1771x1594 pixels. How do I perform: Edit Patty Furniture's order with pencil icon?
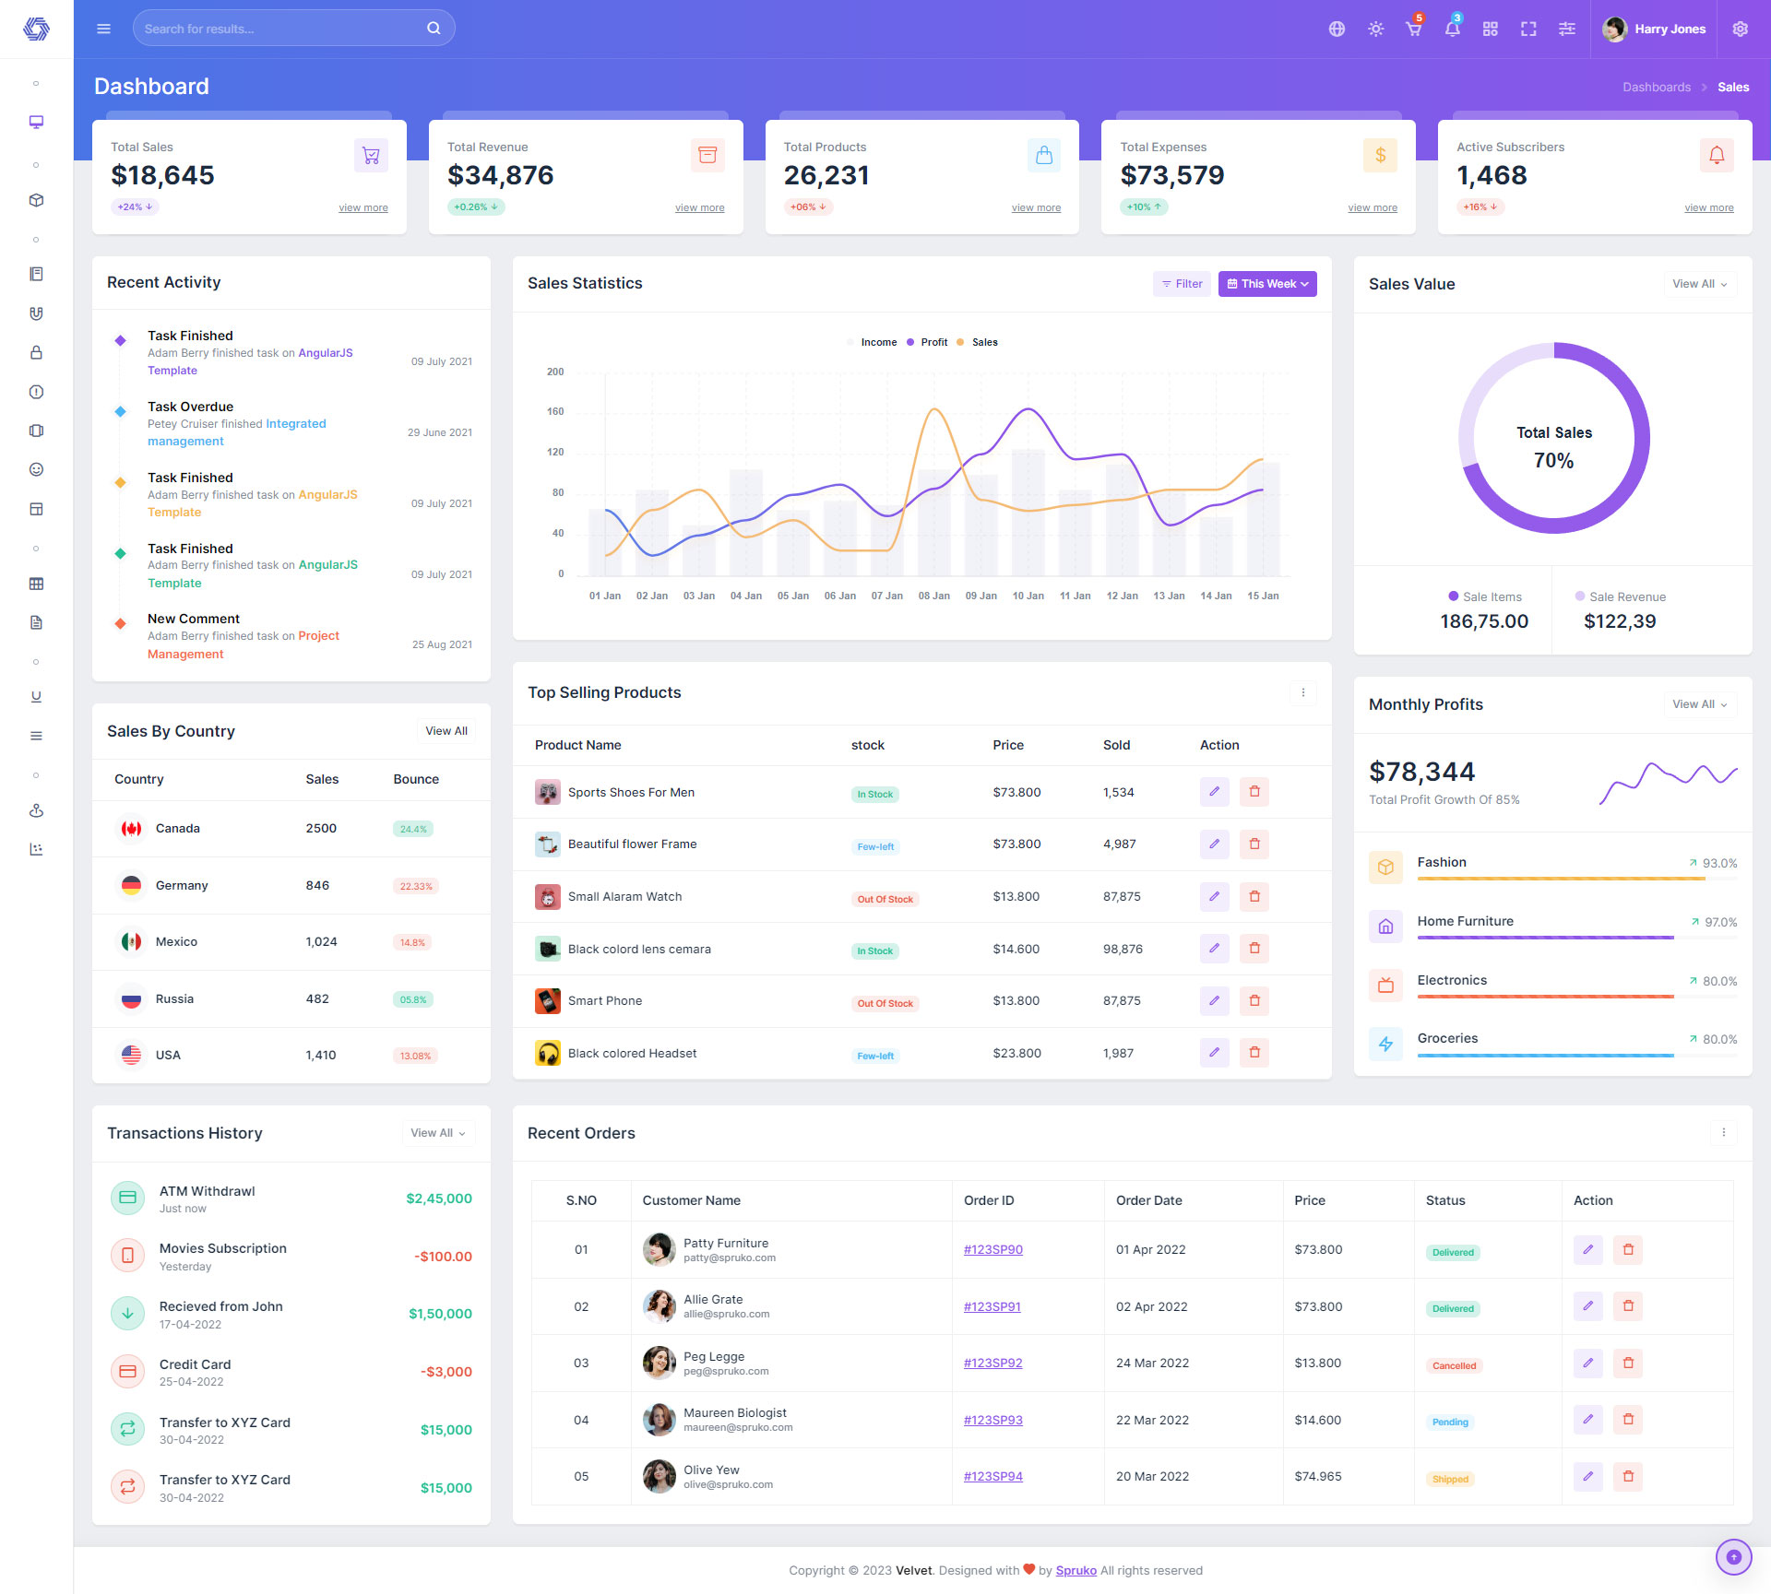point(1587,1249)
